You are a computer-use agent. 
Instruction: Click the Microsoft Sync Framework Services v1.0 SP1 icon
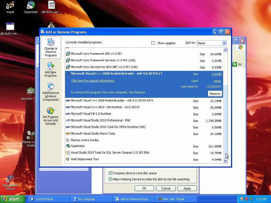(68, 60)
